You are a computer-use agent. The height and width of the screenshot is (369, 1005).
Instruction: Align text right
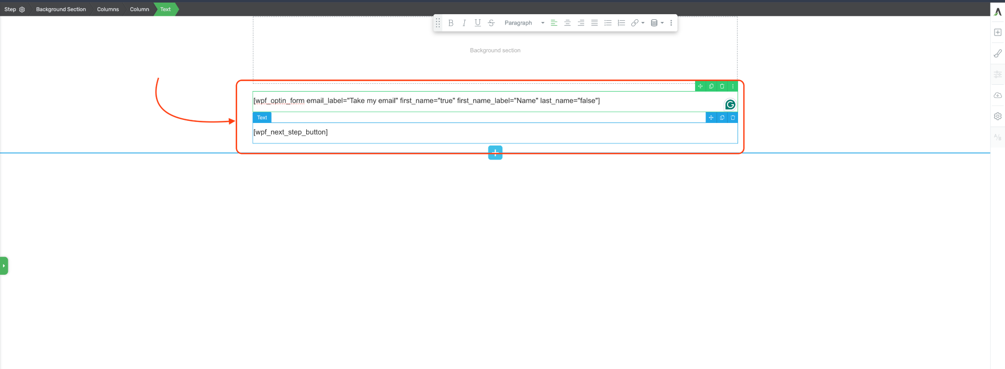(581, 23)
